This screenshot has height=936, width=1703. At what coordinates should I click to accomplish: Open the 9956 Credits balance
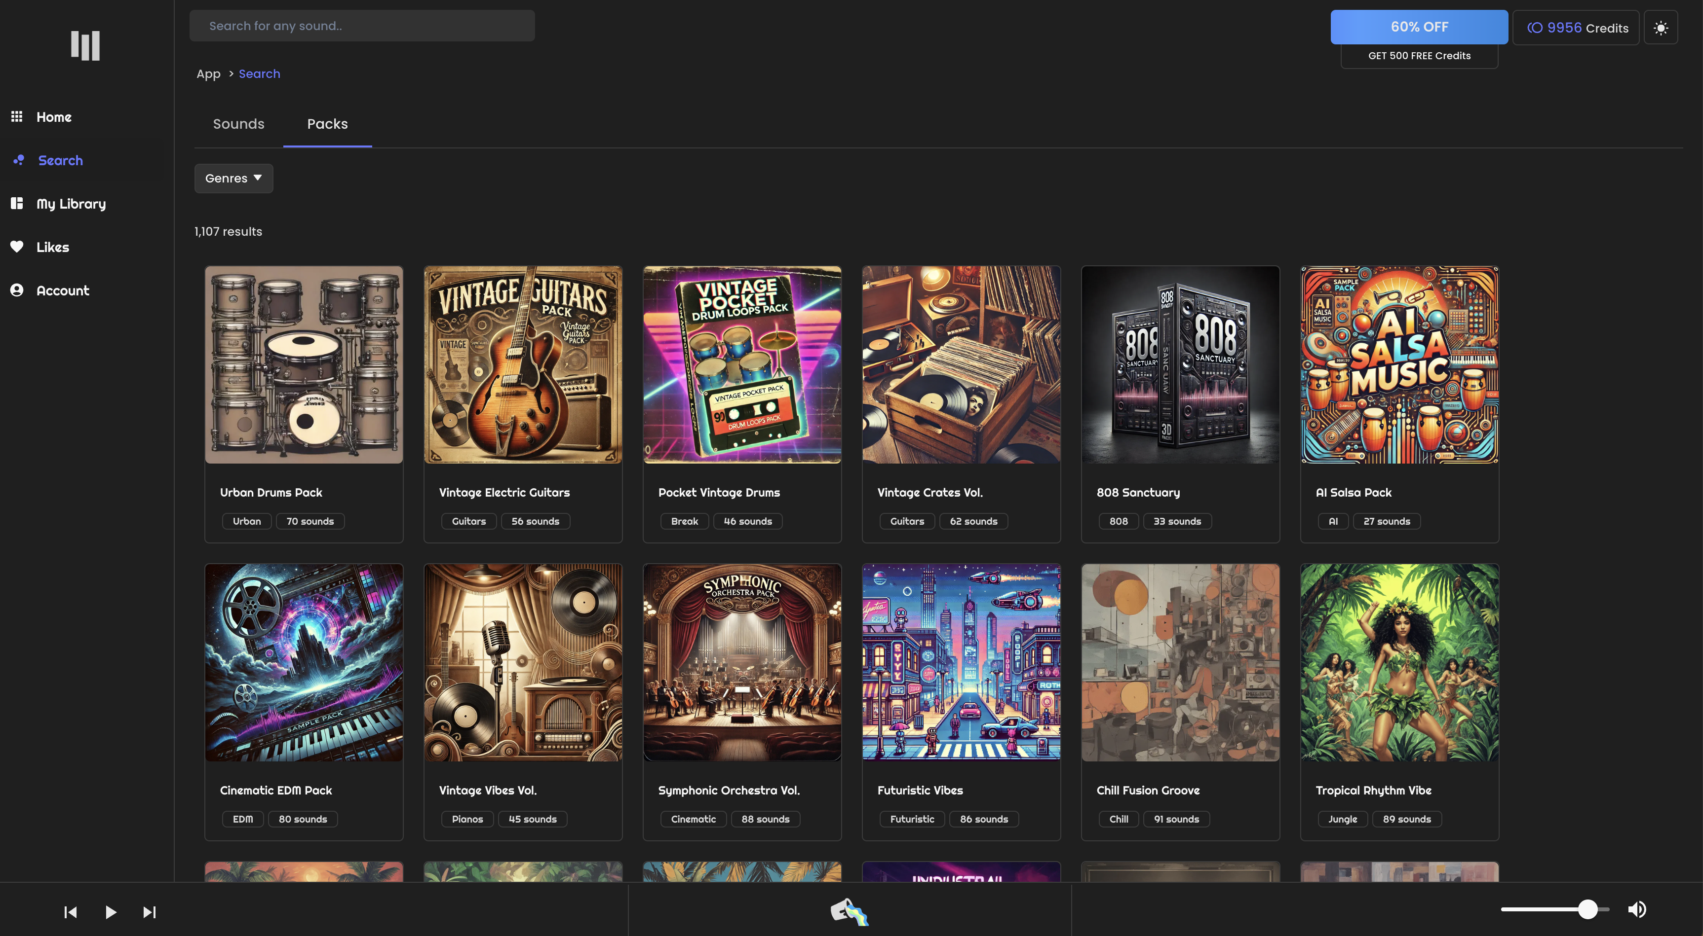1576,28
